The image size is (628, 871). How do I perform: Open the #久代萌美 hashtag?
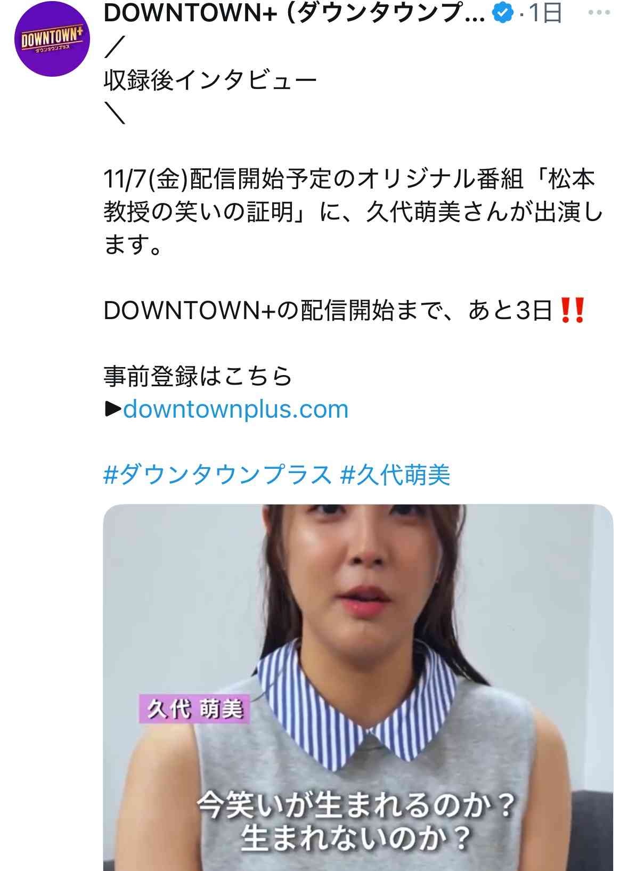(x=395, y=475)
